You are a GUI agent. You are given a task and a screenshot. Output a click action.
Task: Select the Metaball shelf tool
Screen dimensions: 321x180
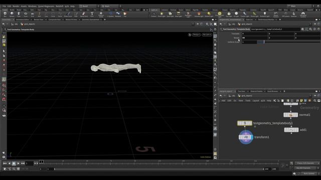pos(118,14)
